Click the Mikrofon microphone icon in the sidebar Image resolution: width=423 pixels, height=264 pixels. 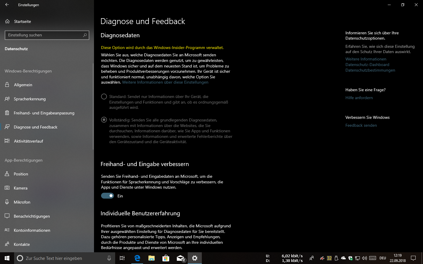tap(7, 202)
